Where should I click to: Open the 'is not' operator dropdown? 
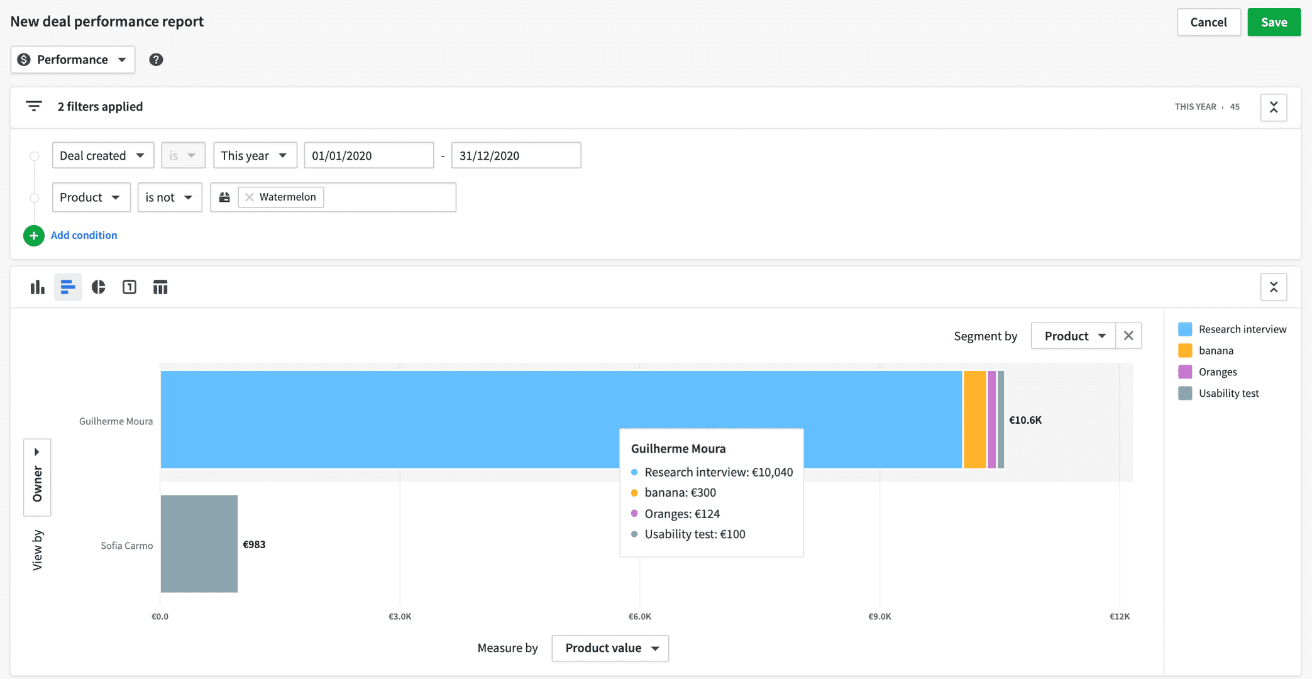tap(170, 197)
